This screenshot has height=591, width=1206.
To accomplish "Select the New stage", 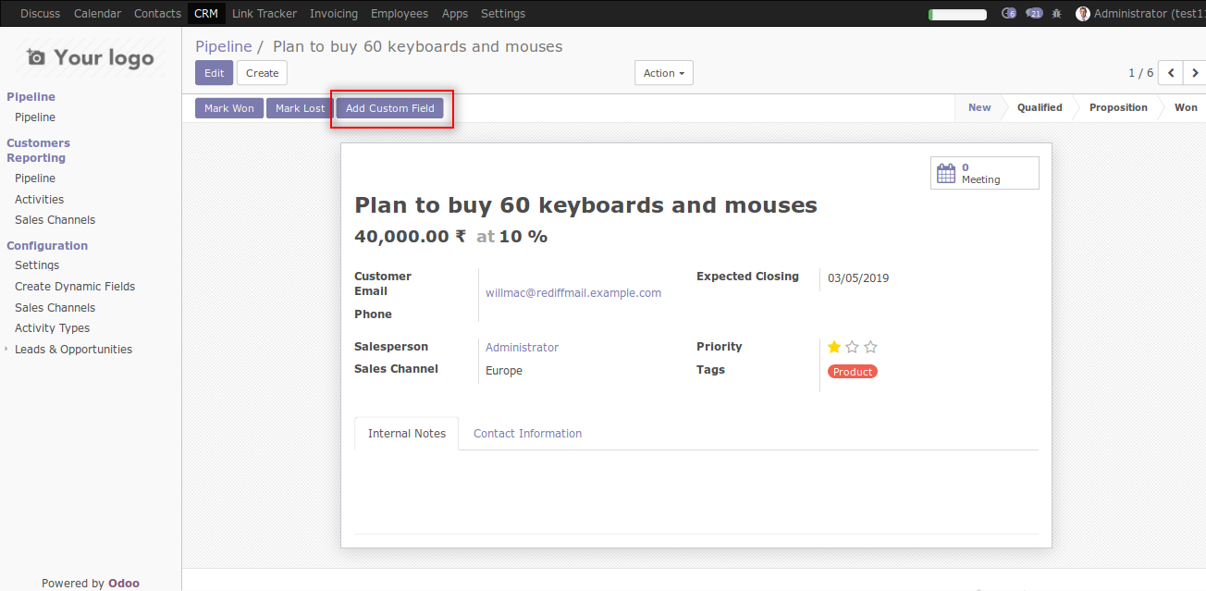I will (979, 107).
